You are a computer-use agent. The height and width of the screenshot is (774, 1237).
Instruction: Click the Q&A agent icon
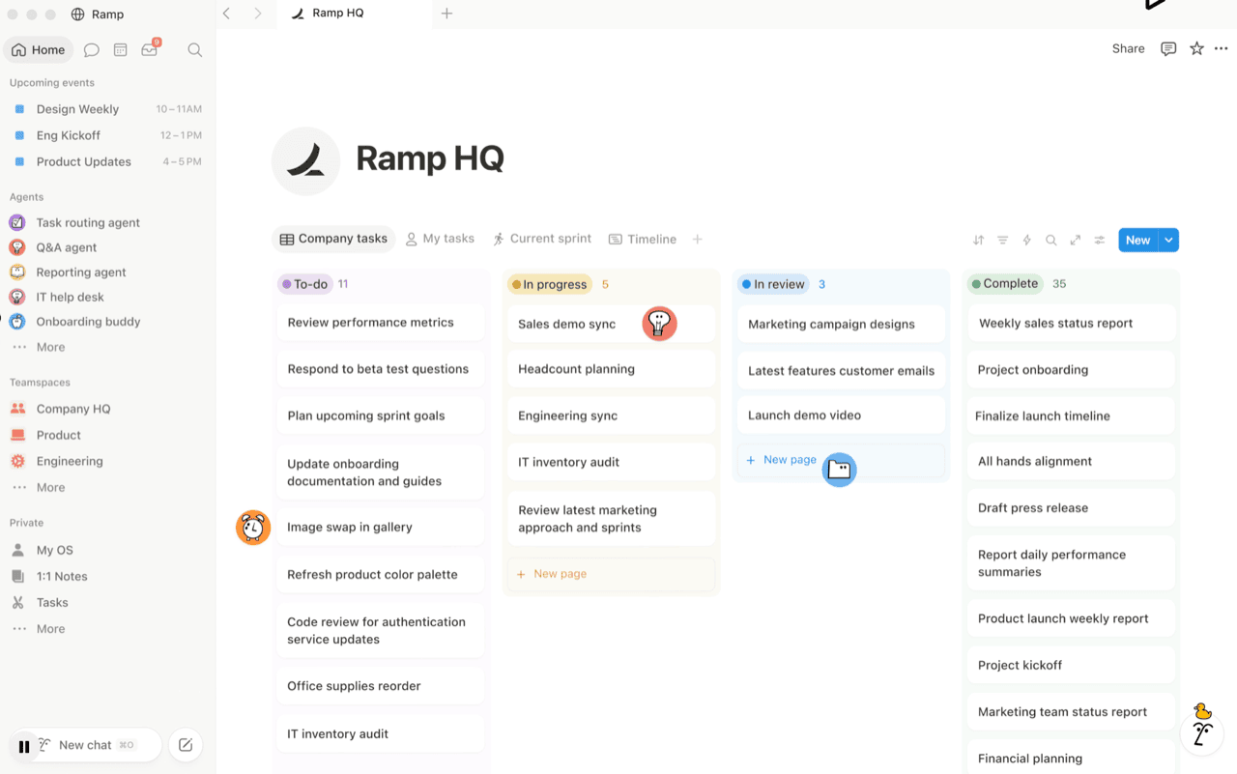[x=17, y=247]
